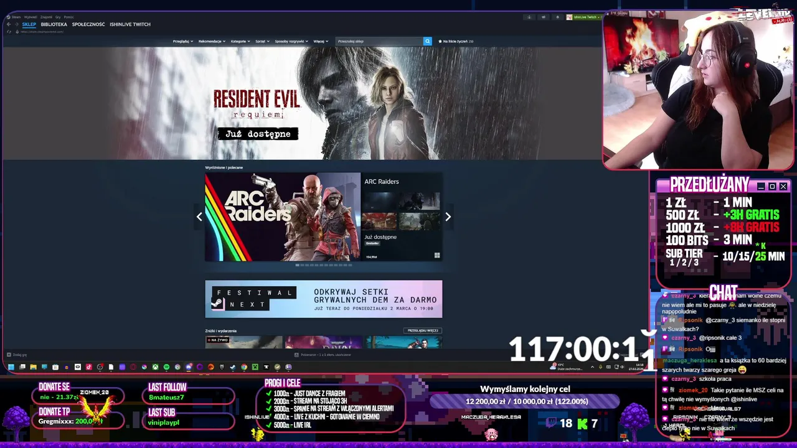This screenshot has height=448, width=797.
Task: Open the Steam downloads icon in header
Action: pyautogui.click(x=529, y=17)
